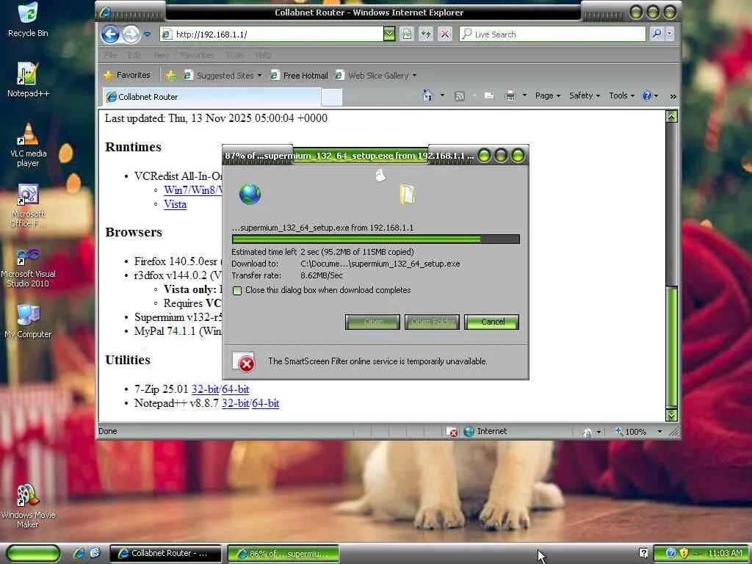The height and width of the screenshot is (564, 752).
Task: Open My Computer desktop icon
Action: click(28, 321)
